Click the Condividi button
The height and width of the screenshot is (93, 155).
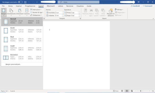coord(135,6)
